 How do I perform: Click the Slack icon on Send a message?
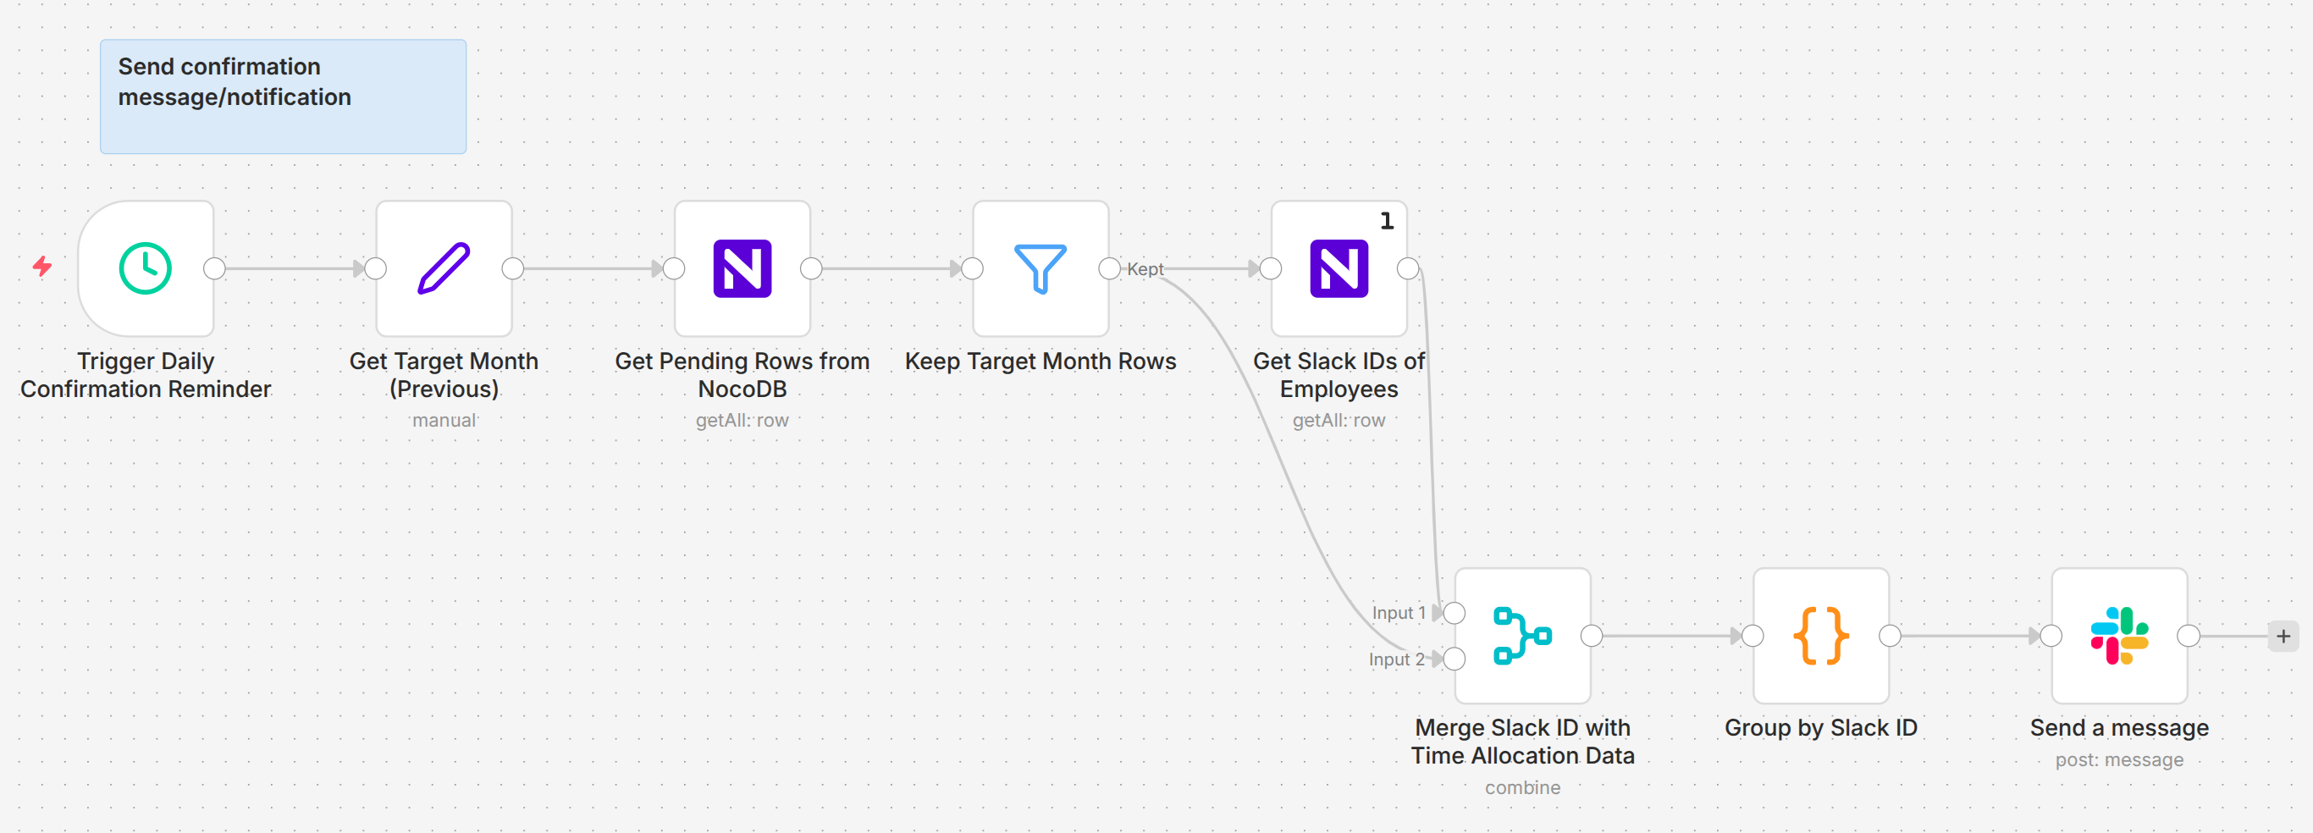point(2119,636)
